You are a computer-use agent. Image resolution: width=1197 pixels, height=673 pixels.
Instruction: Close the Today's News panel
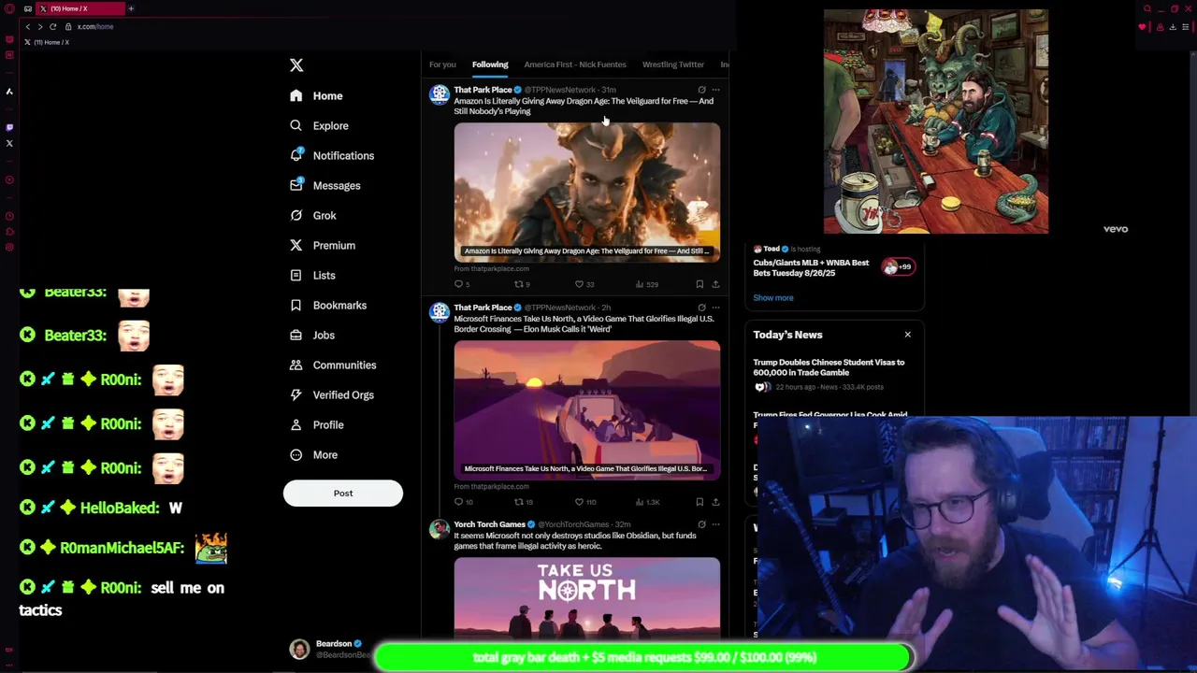[907, 334]
